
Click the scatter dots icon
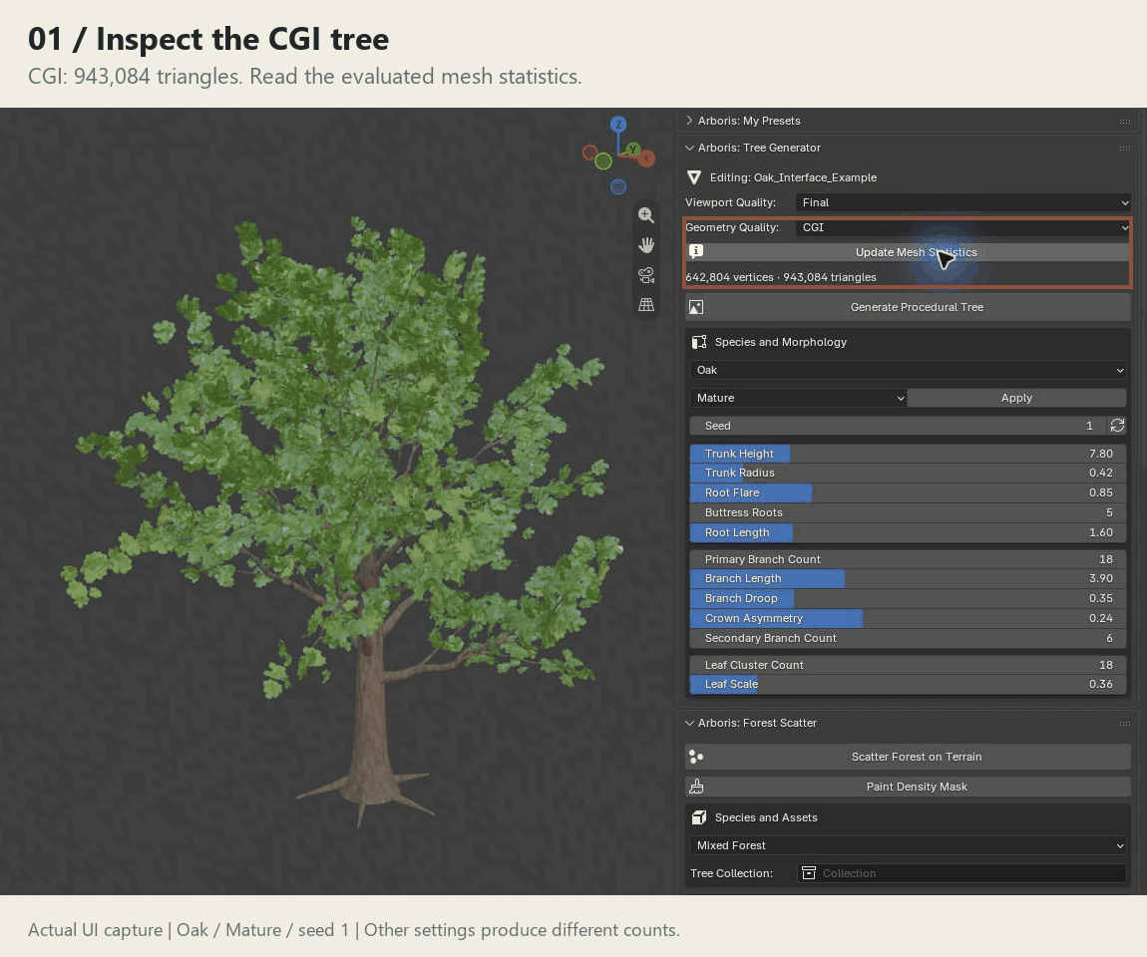[x=696, y=757]
